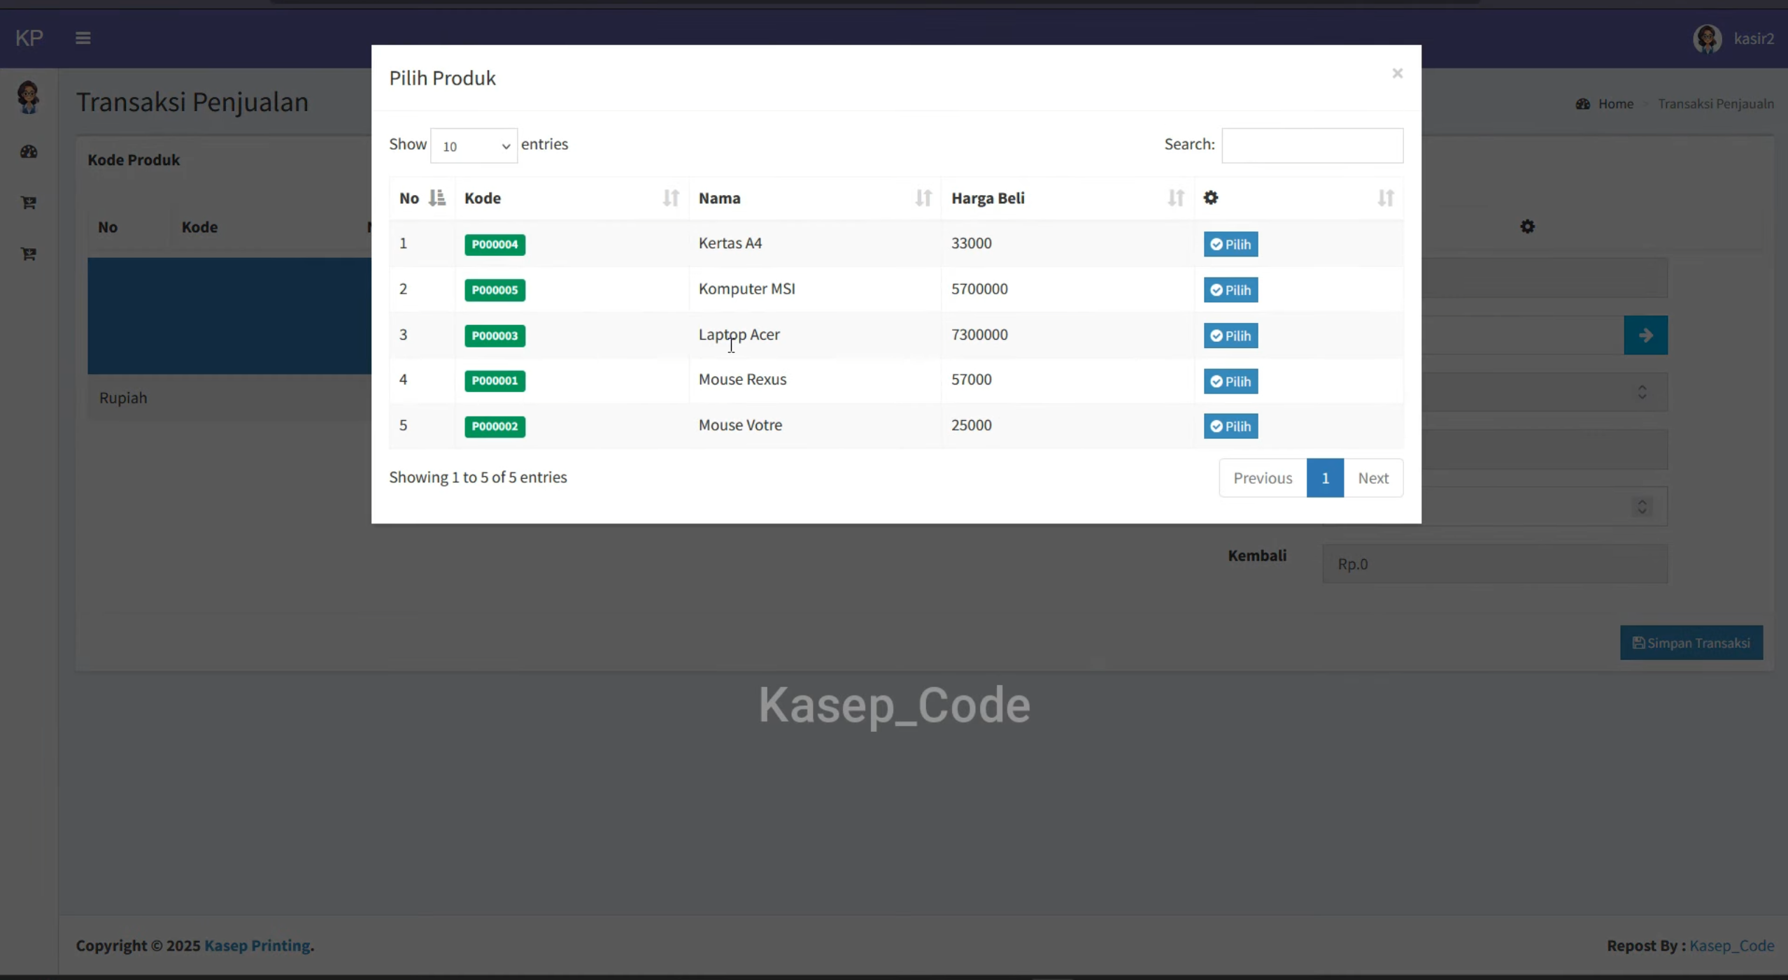Click the lower shopping cart sidebar icon

pos(29,254)
